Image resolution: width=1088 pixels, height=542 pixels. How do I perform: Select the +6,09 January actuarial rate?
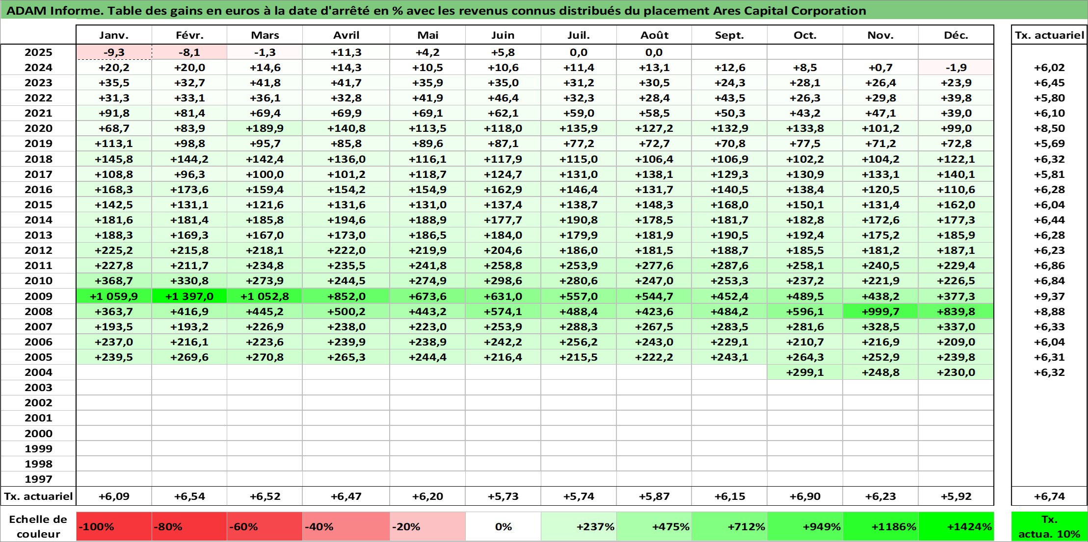[x=114, y=496]
